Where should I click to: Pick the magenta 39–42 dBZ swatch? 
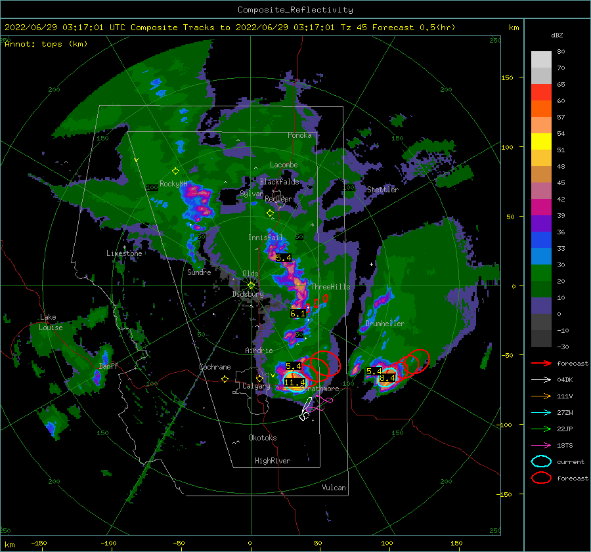541,207
